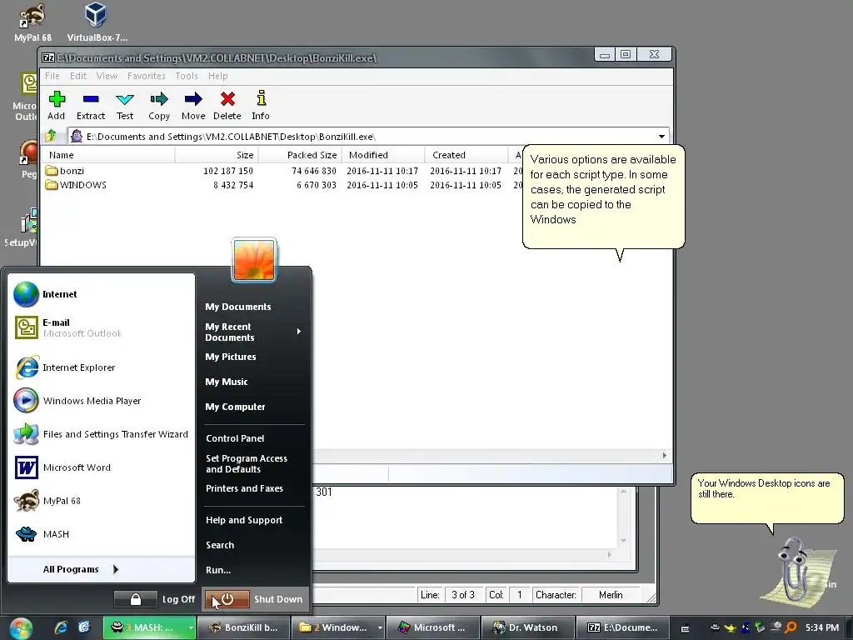Click Internet Explorer quick launch icon

[61, 627]
